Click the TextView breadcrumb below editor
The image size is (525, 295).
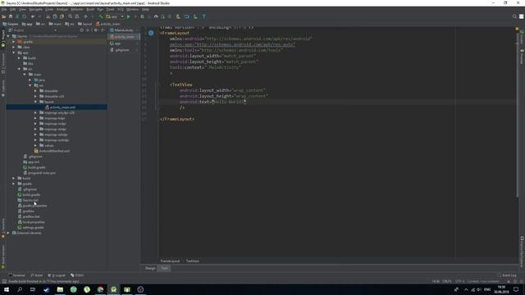[x=193, y=261]
